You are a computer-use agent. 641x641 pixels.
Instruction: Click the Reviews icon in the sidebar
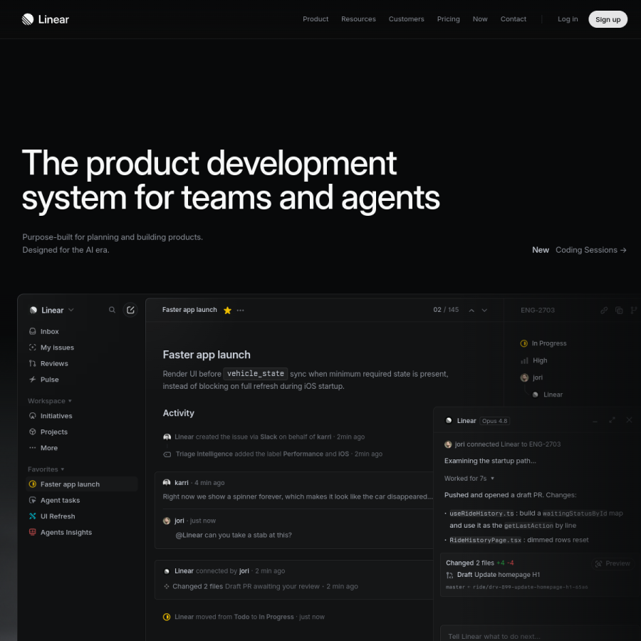click(32, 363)
